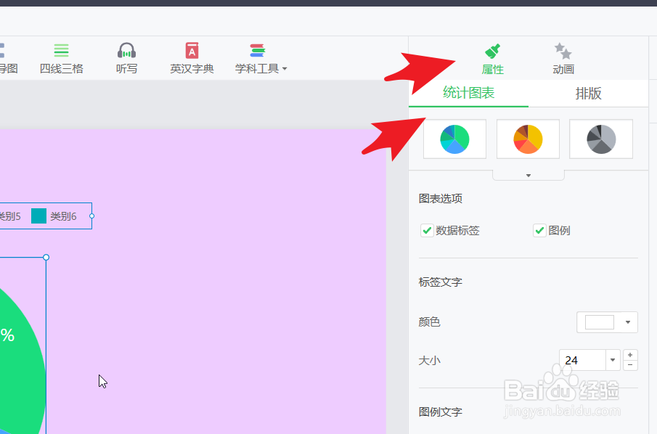This screenshot has height=434, width=657.
Task: Click the legend box right resize handle
Action: (x=91, y=216)
